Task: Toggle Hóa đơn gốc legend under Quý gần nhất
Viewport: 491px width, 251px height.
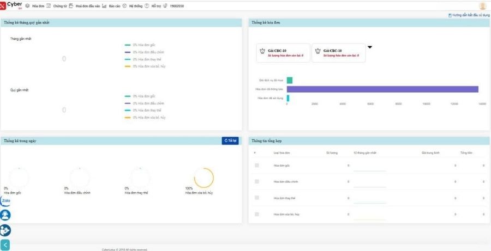Action: [x=140, y=96]
